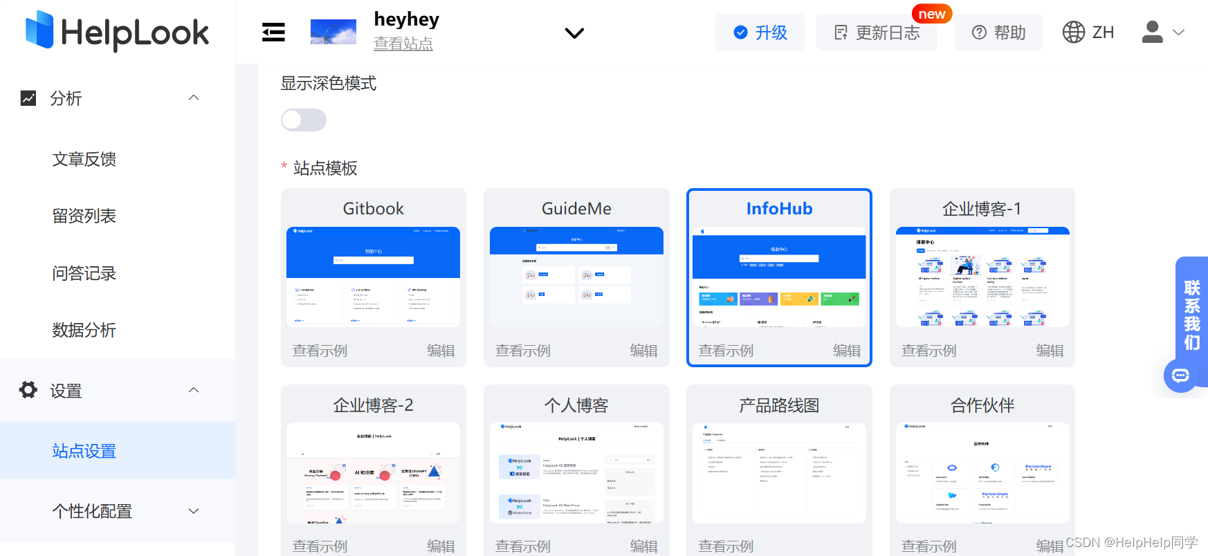The width and height of the screenshot is (1208, 556).
Task: Open the 联系我们 contact side tab
Action: [x=1192, y=315]
